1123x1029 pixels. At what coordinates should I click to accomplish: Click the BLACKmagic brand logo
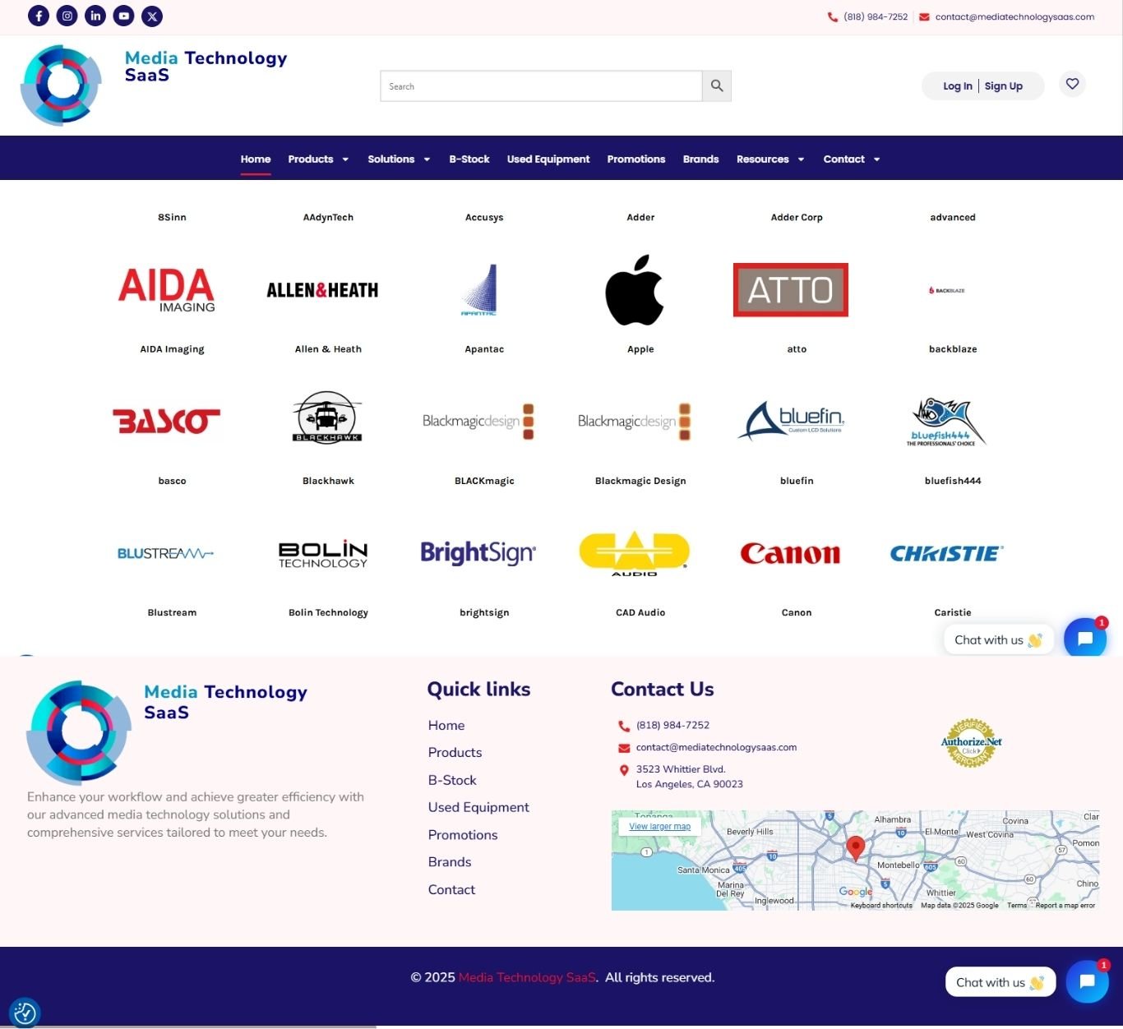click(478, 421)
